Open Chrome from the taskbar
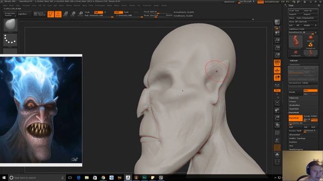This screenshot has height=181, width=323. 103,177
